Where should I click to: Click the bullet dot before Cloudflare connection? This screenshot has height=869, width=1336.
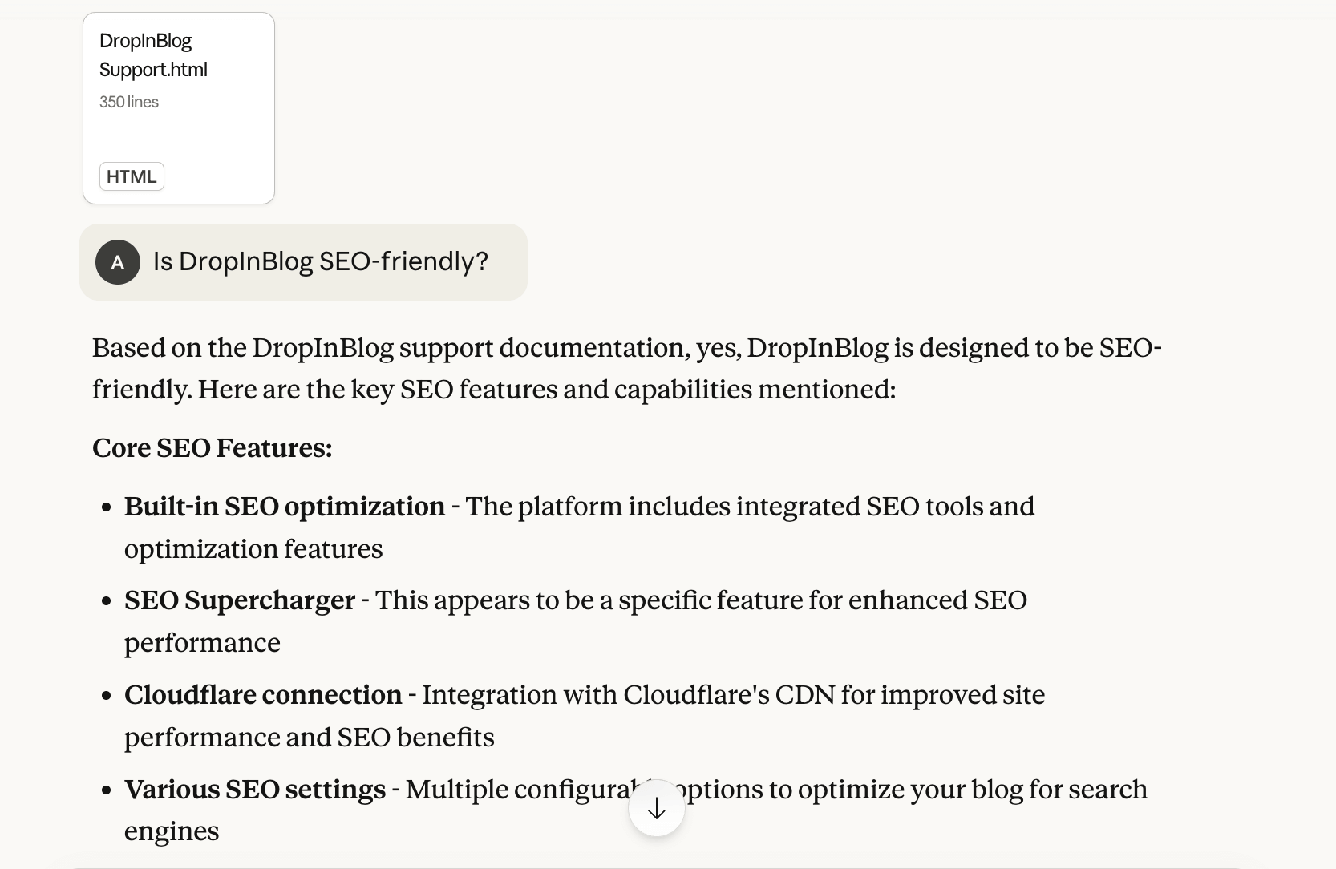tap(106, 696)
